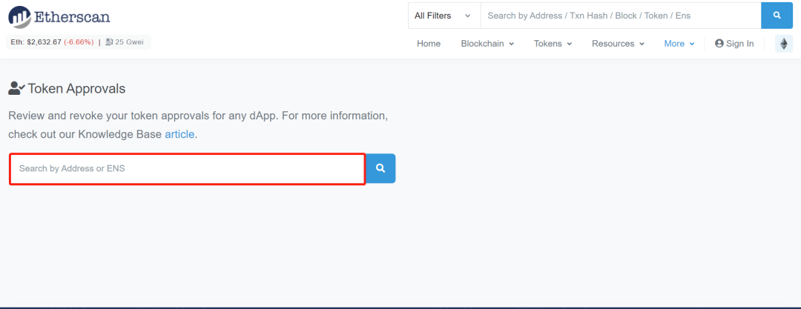
Task: Click the Etherscan logo
Action: tap(59, 17)
